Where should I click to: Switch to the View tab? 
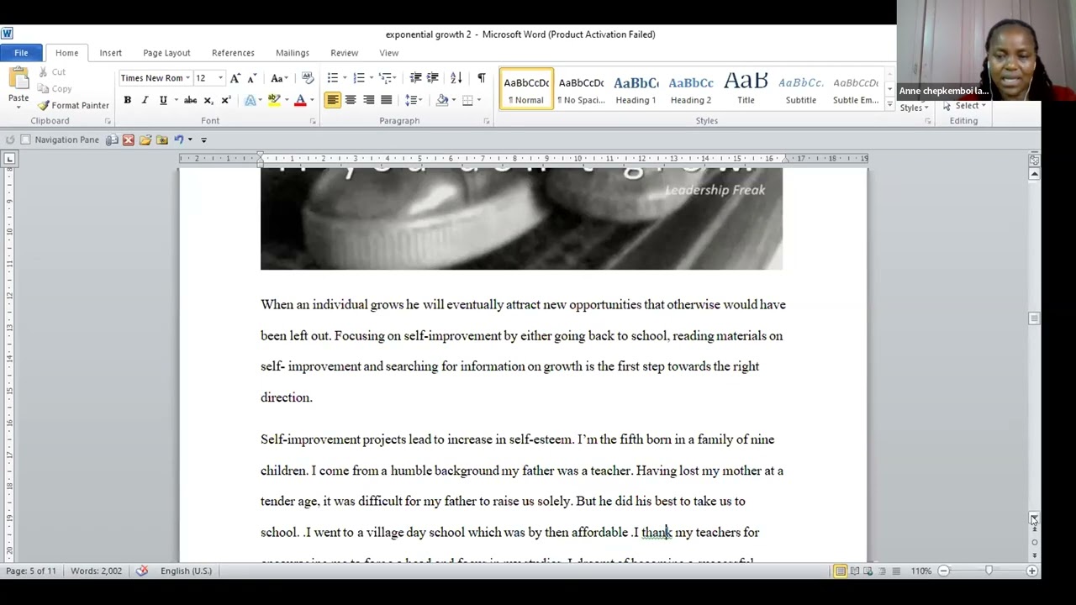(x=388, y=53)
